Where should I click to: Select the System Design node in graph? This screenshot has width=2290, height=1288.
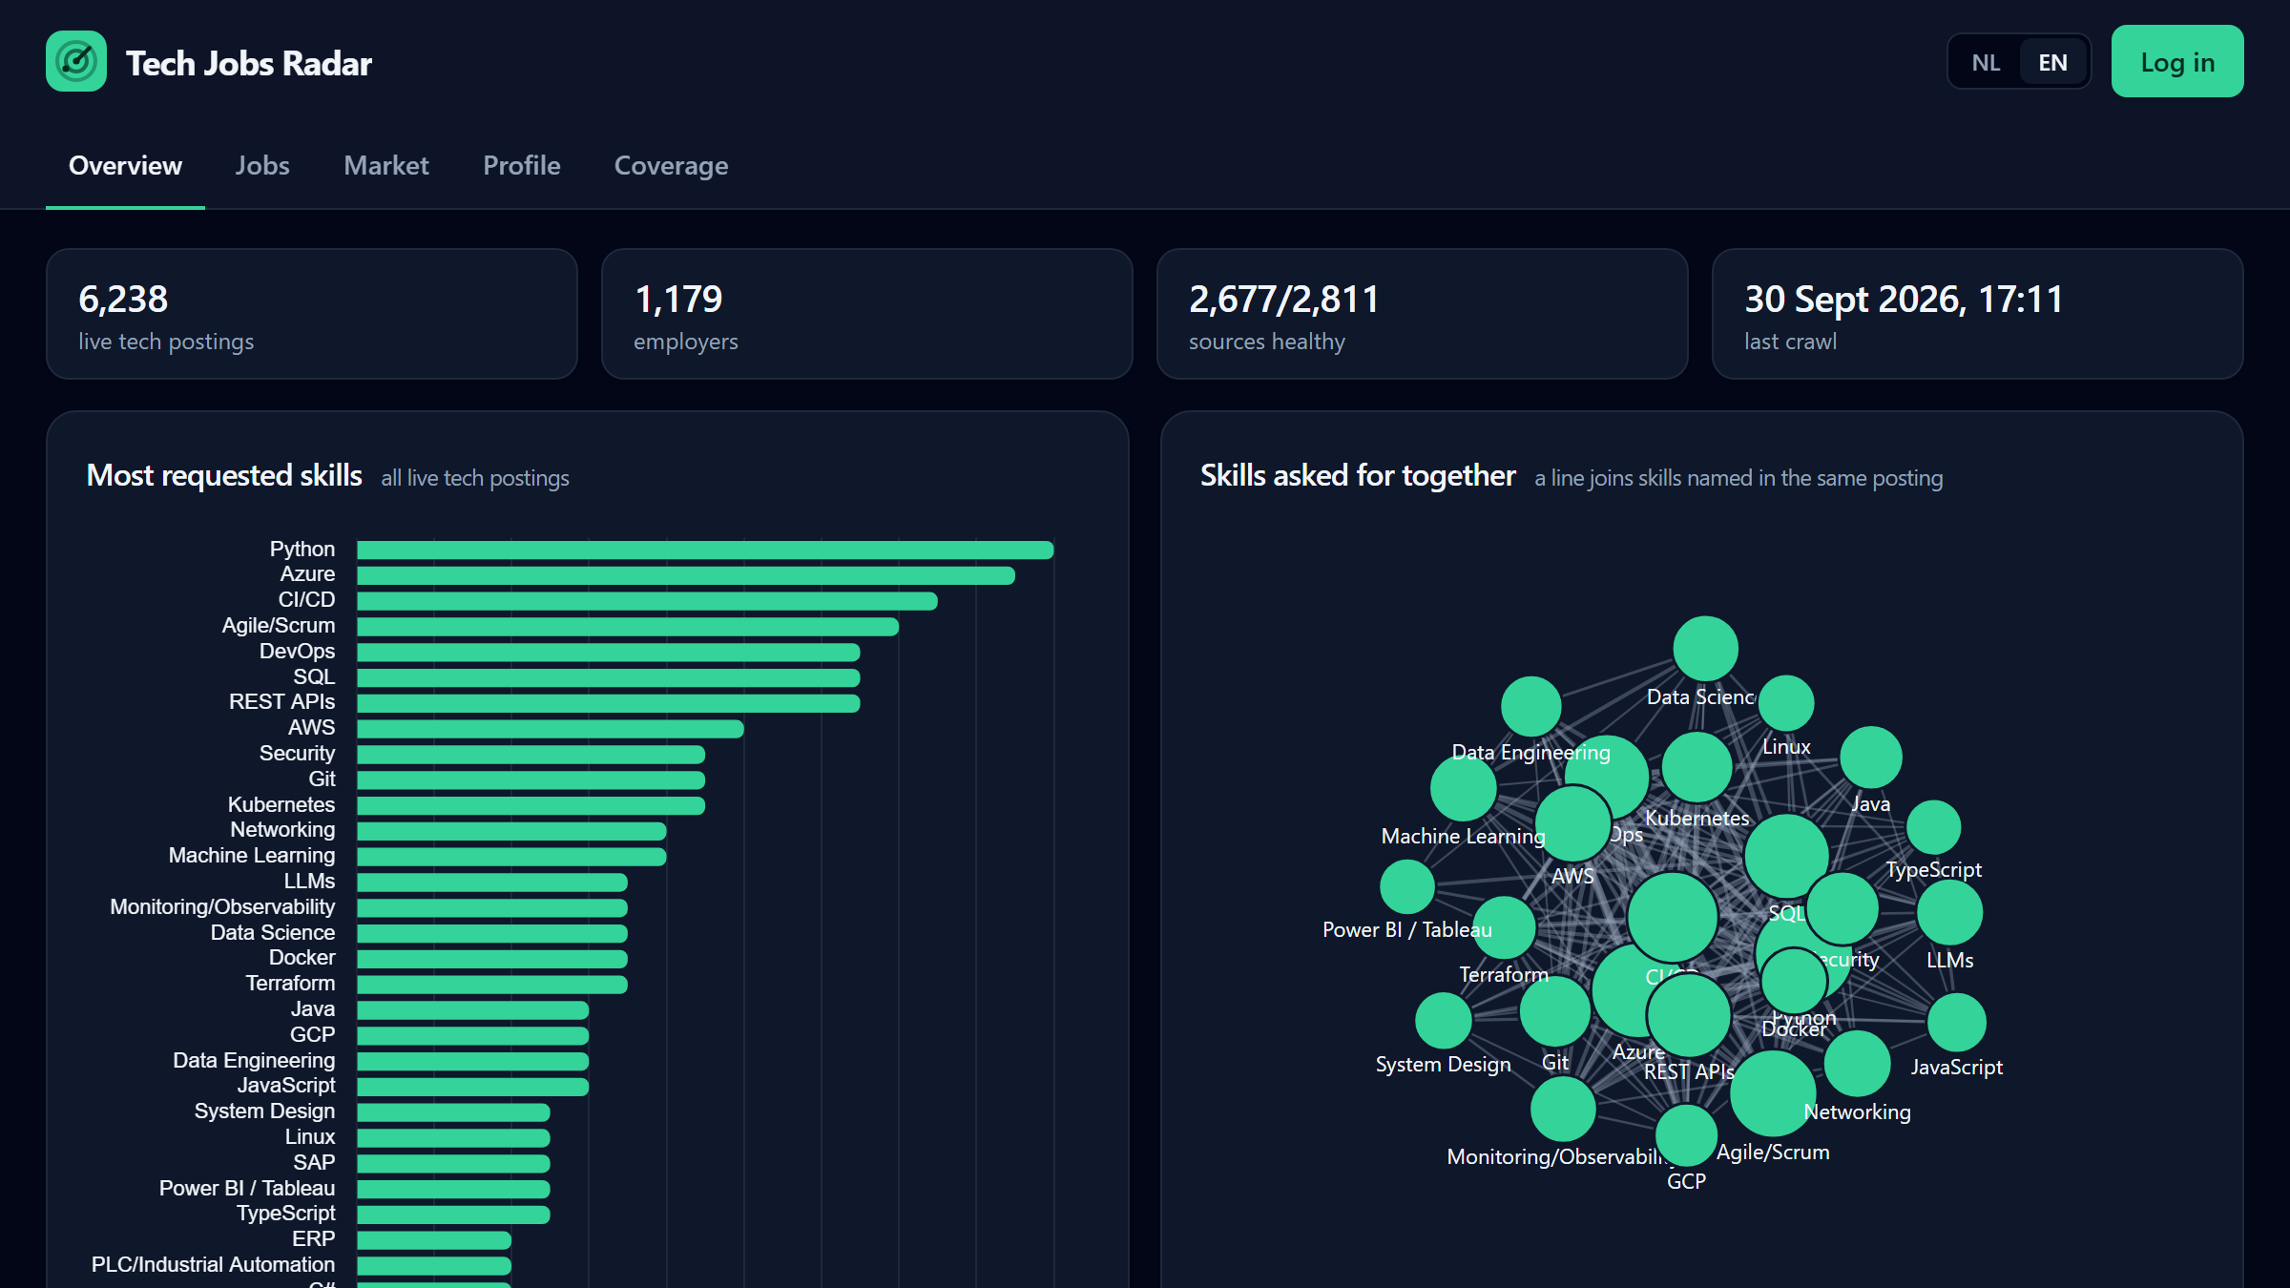1444,1020
